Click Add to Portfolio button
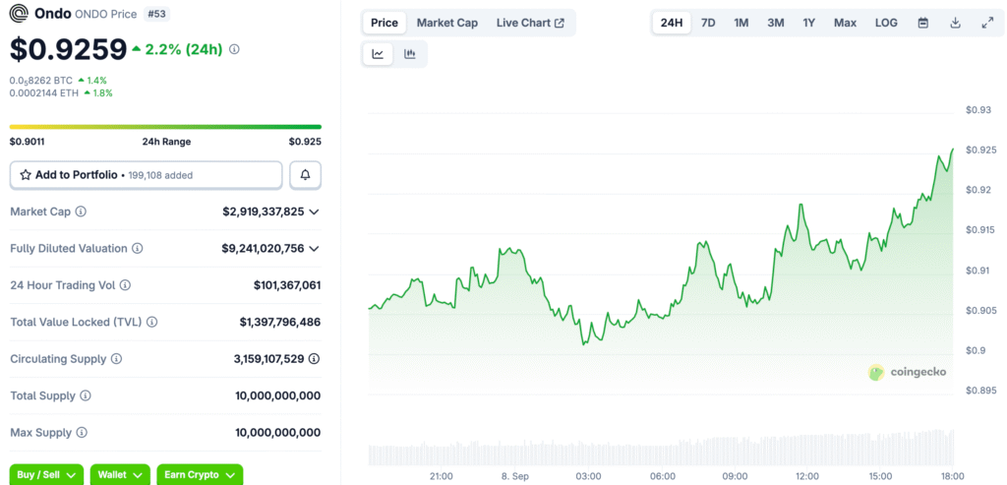Image resolution: width=1007 pixels, height=485 pixels. [146, 175]
